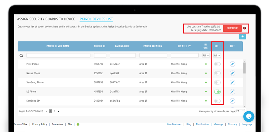Go to page 2 of the list
Viewport: 269px width, 132px height.
click(54, 111)
